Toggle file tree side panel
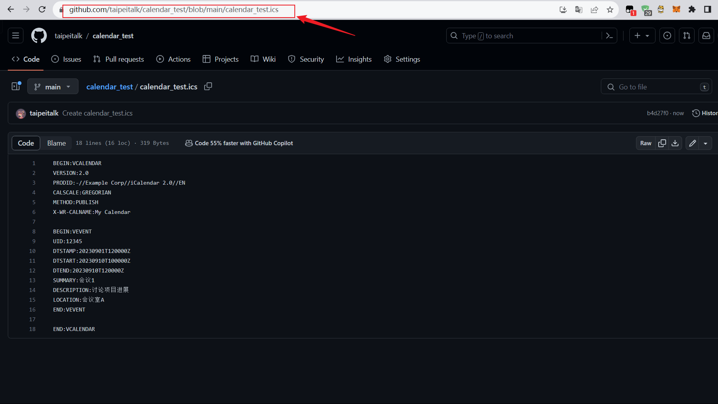Viewport: 718px width, 404px height. coord(16,86)
